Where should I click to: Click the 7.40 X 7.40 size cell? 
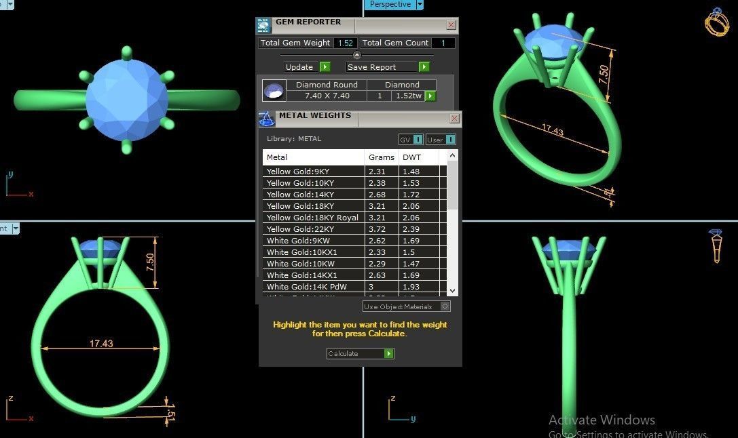click(x=327, y=96)
